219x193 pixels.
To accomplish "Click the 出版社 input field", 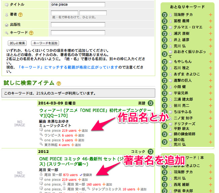I will (78, 25).
